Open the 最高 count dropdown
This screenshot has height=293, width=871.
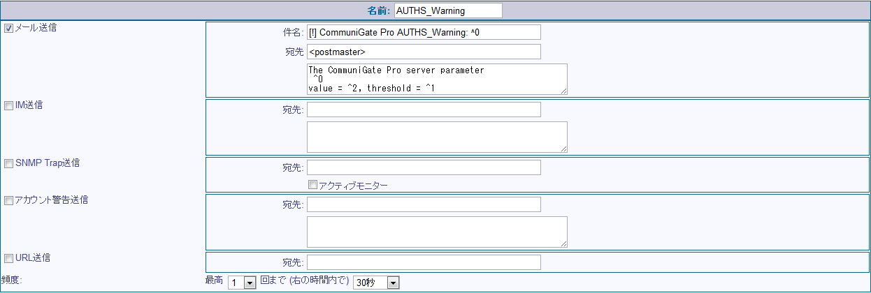pos(250,282)
